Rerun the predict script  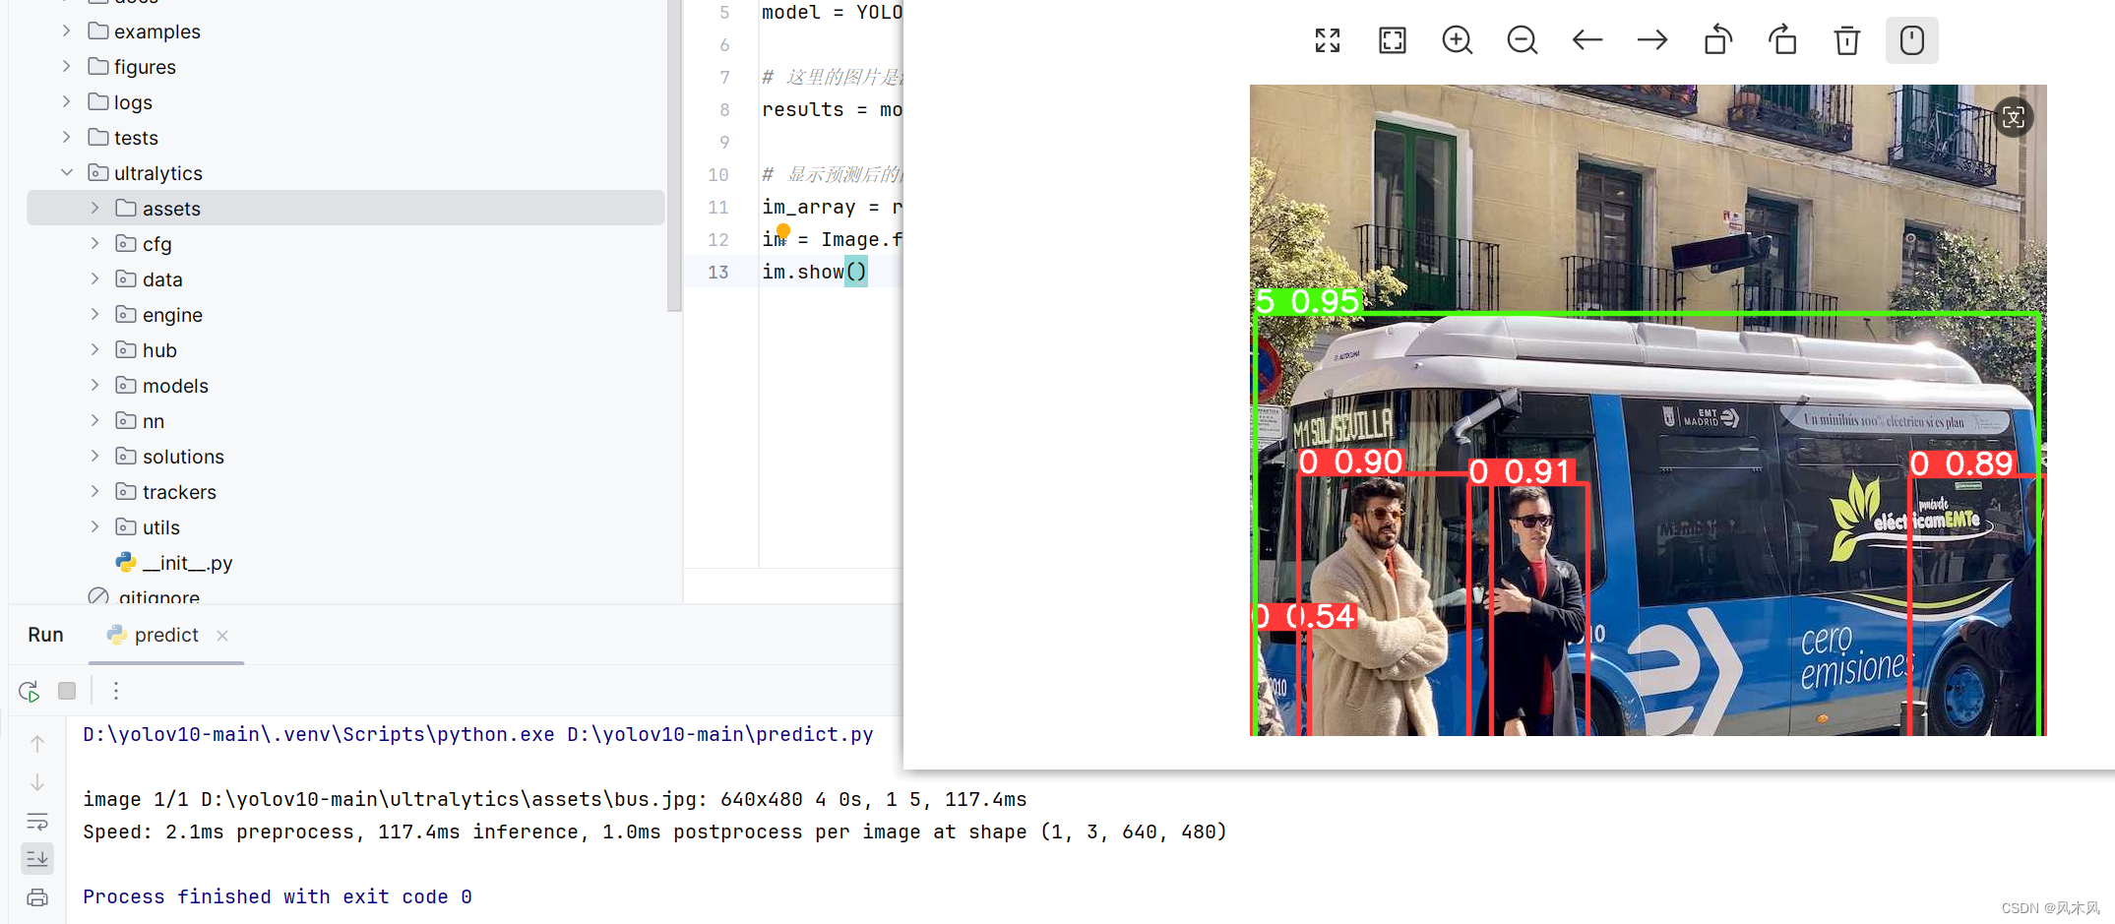click(29, 690)
